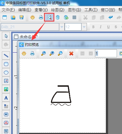Image resolution: width=122 pixels, height=134 pixels.
Task: Open the 绘图(D) menu
Action: tap(58, 10)
